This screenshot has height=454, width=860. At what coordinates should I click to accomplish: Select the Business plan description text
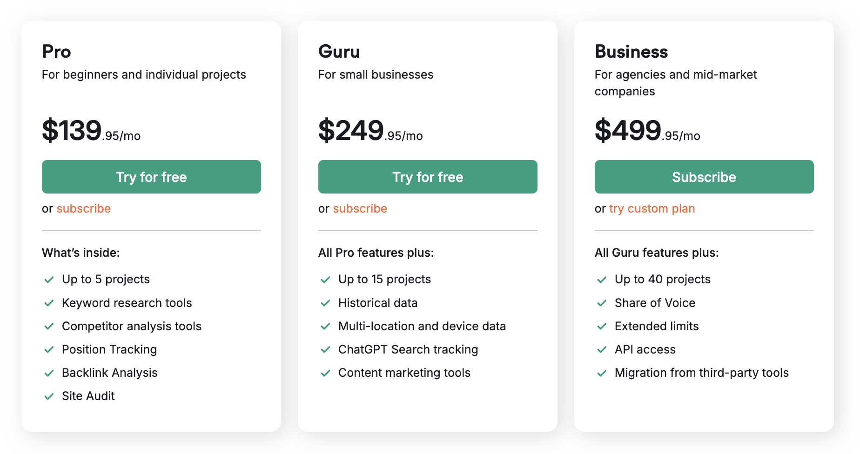[x=675, y=83]
